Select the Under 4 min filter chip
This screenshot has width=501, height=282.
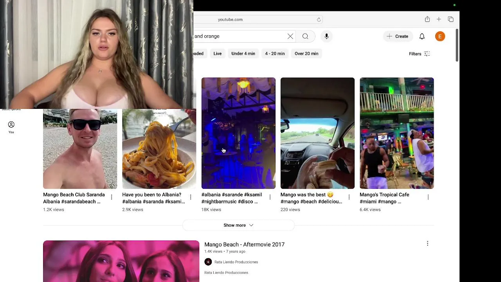pos(243,54)
